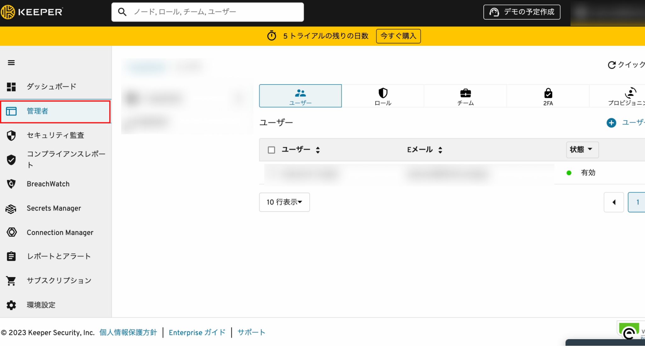
Task: Open Secrets Manager layers icon
Action: click(x=11, y=208)
